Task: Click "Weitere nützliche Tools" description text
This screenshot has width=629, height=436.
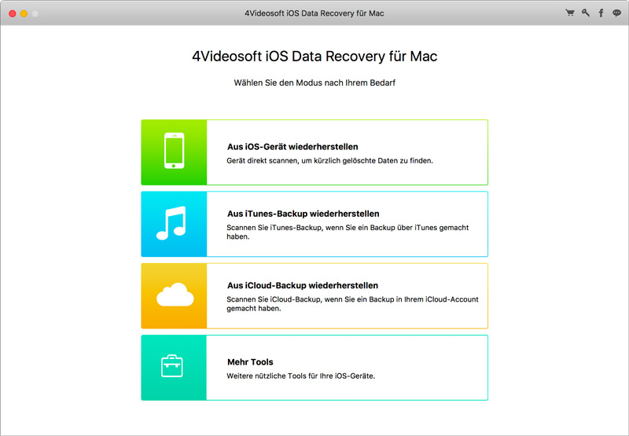Action: (x=301, y=376)
